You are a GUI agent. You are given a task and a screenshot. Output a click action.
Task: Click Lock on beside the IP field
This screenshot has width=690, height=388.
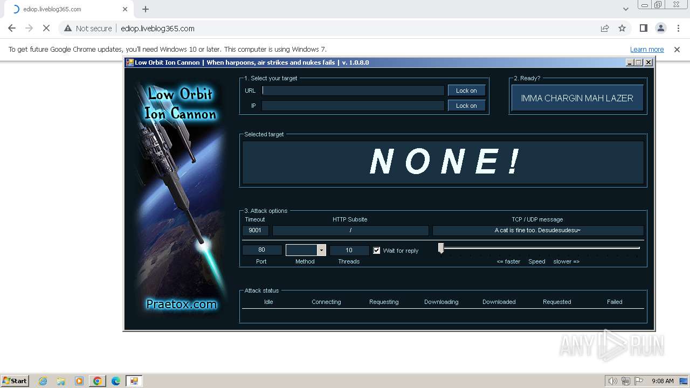[x=466, y=106]
